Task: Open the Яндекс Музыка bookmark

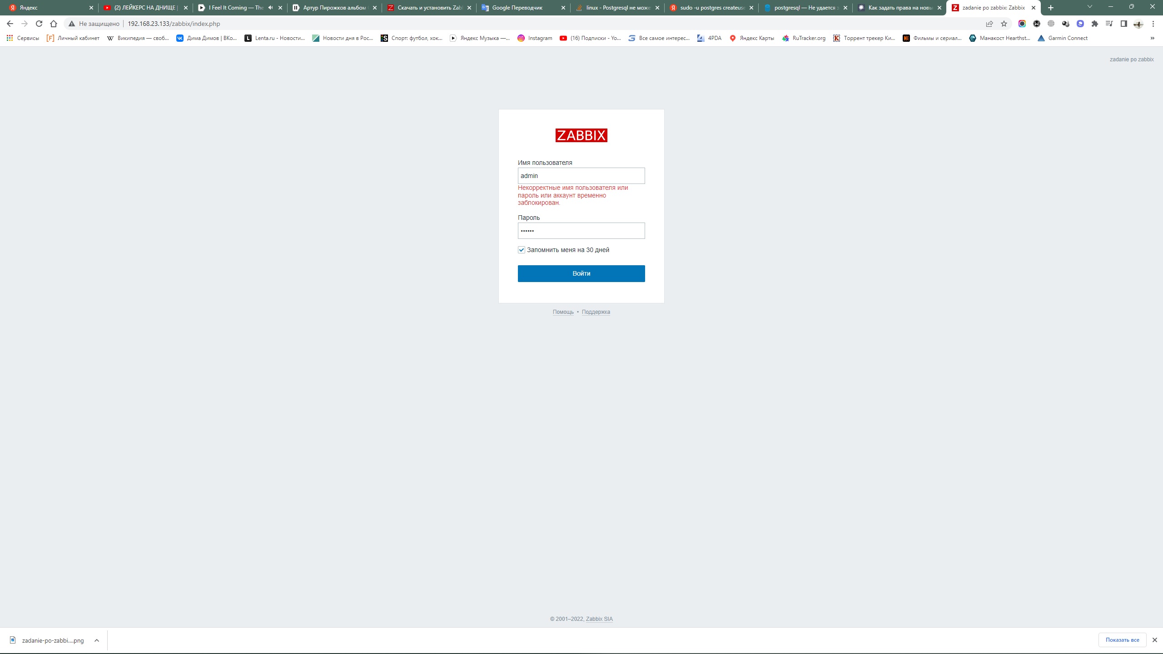Action: click(480, 38)
